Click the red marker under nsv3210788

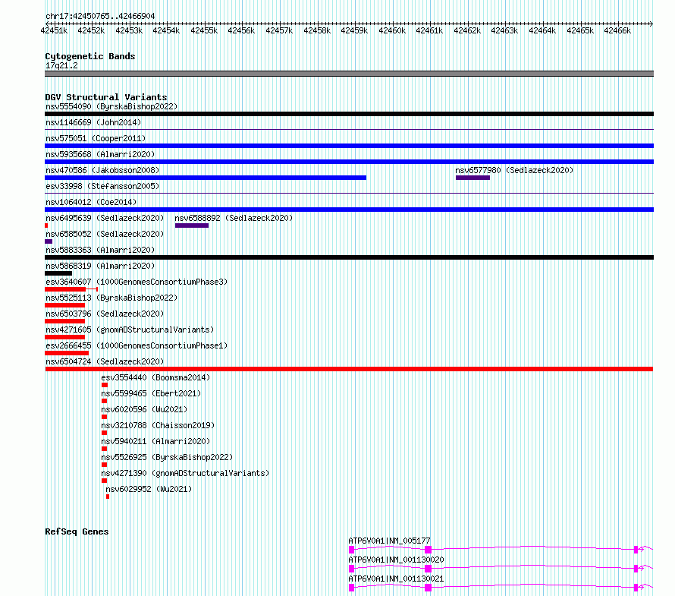click(x=104, y=433)
